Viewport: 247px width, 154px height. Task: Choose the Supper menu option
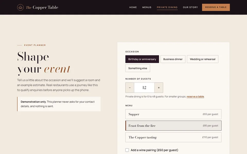coord(173,114)
